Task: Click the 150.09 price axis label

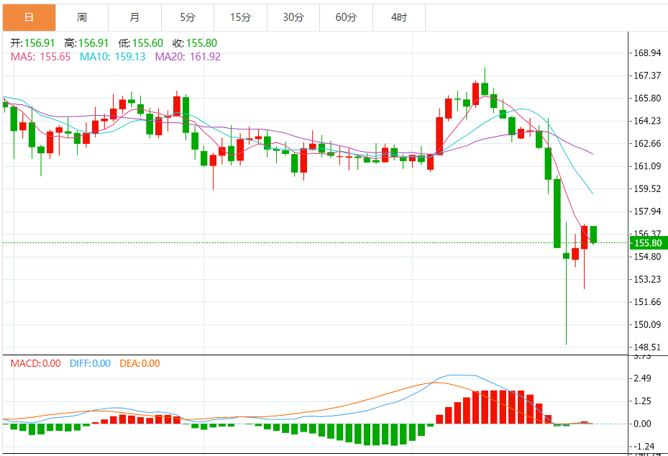Action: point(648,324)
